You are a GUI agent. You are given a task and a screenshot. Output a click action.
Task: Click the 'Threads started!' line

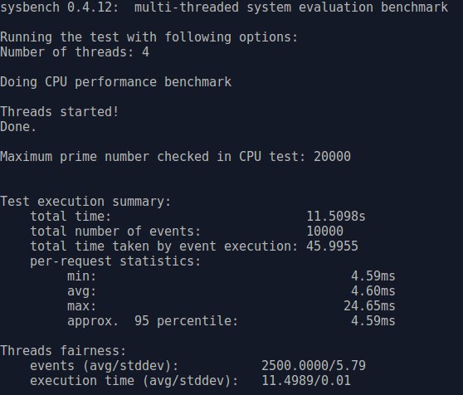pyautogui.click(x=60, y=111)
